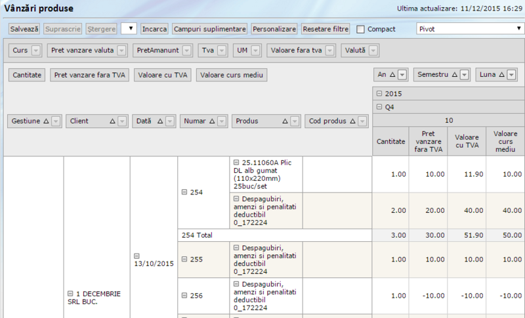Viewport: 525px width, 318px height.
Task: Enable the Compact checkbox
Action: tap(360, 30)
